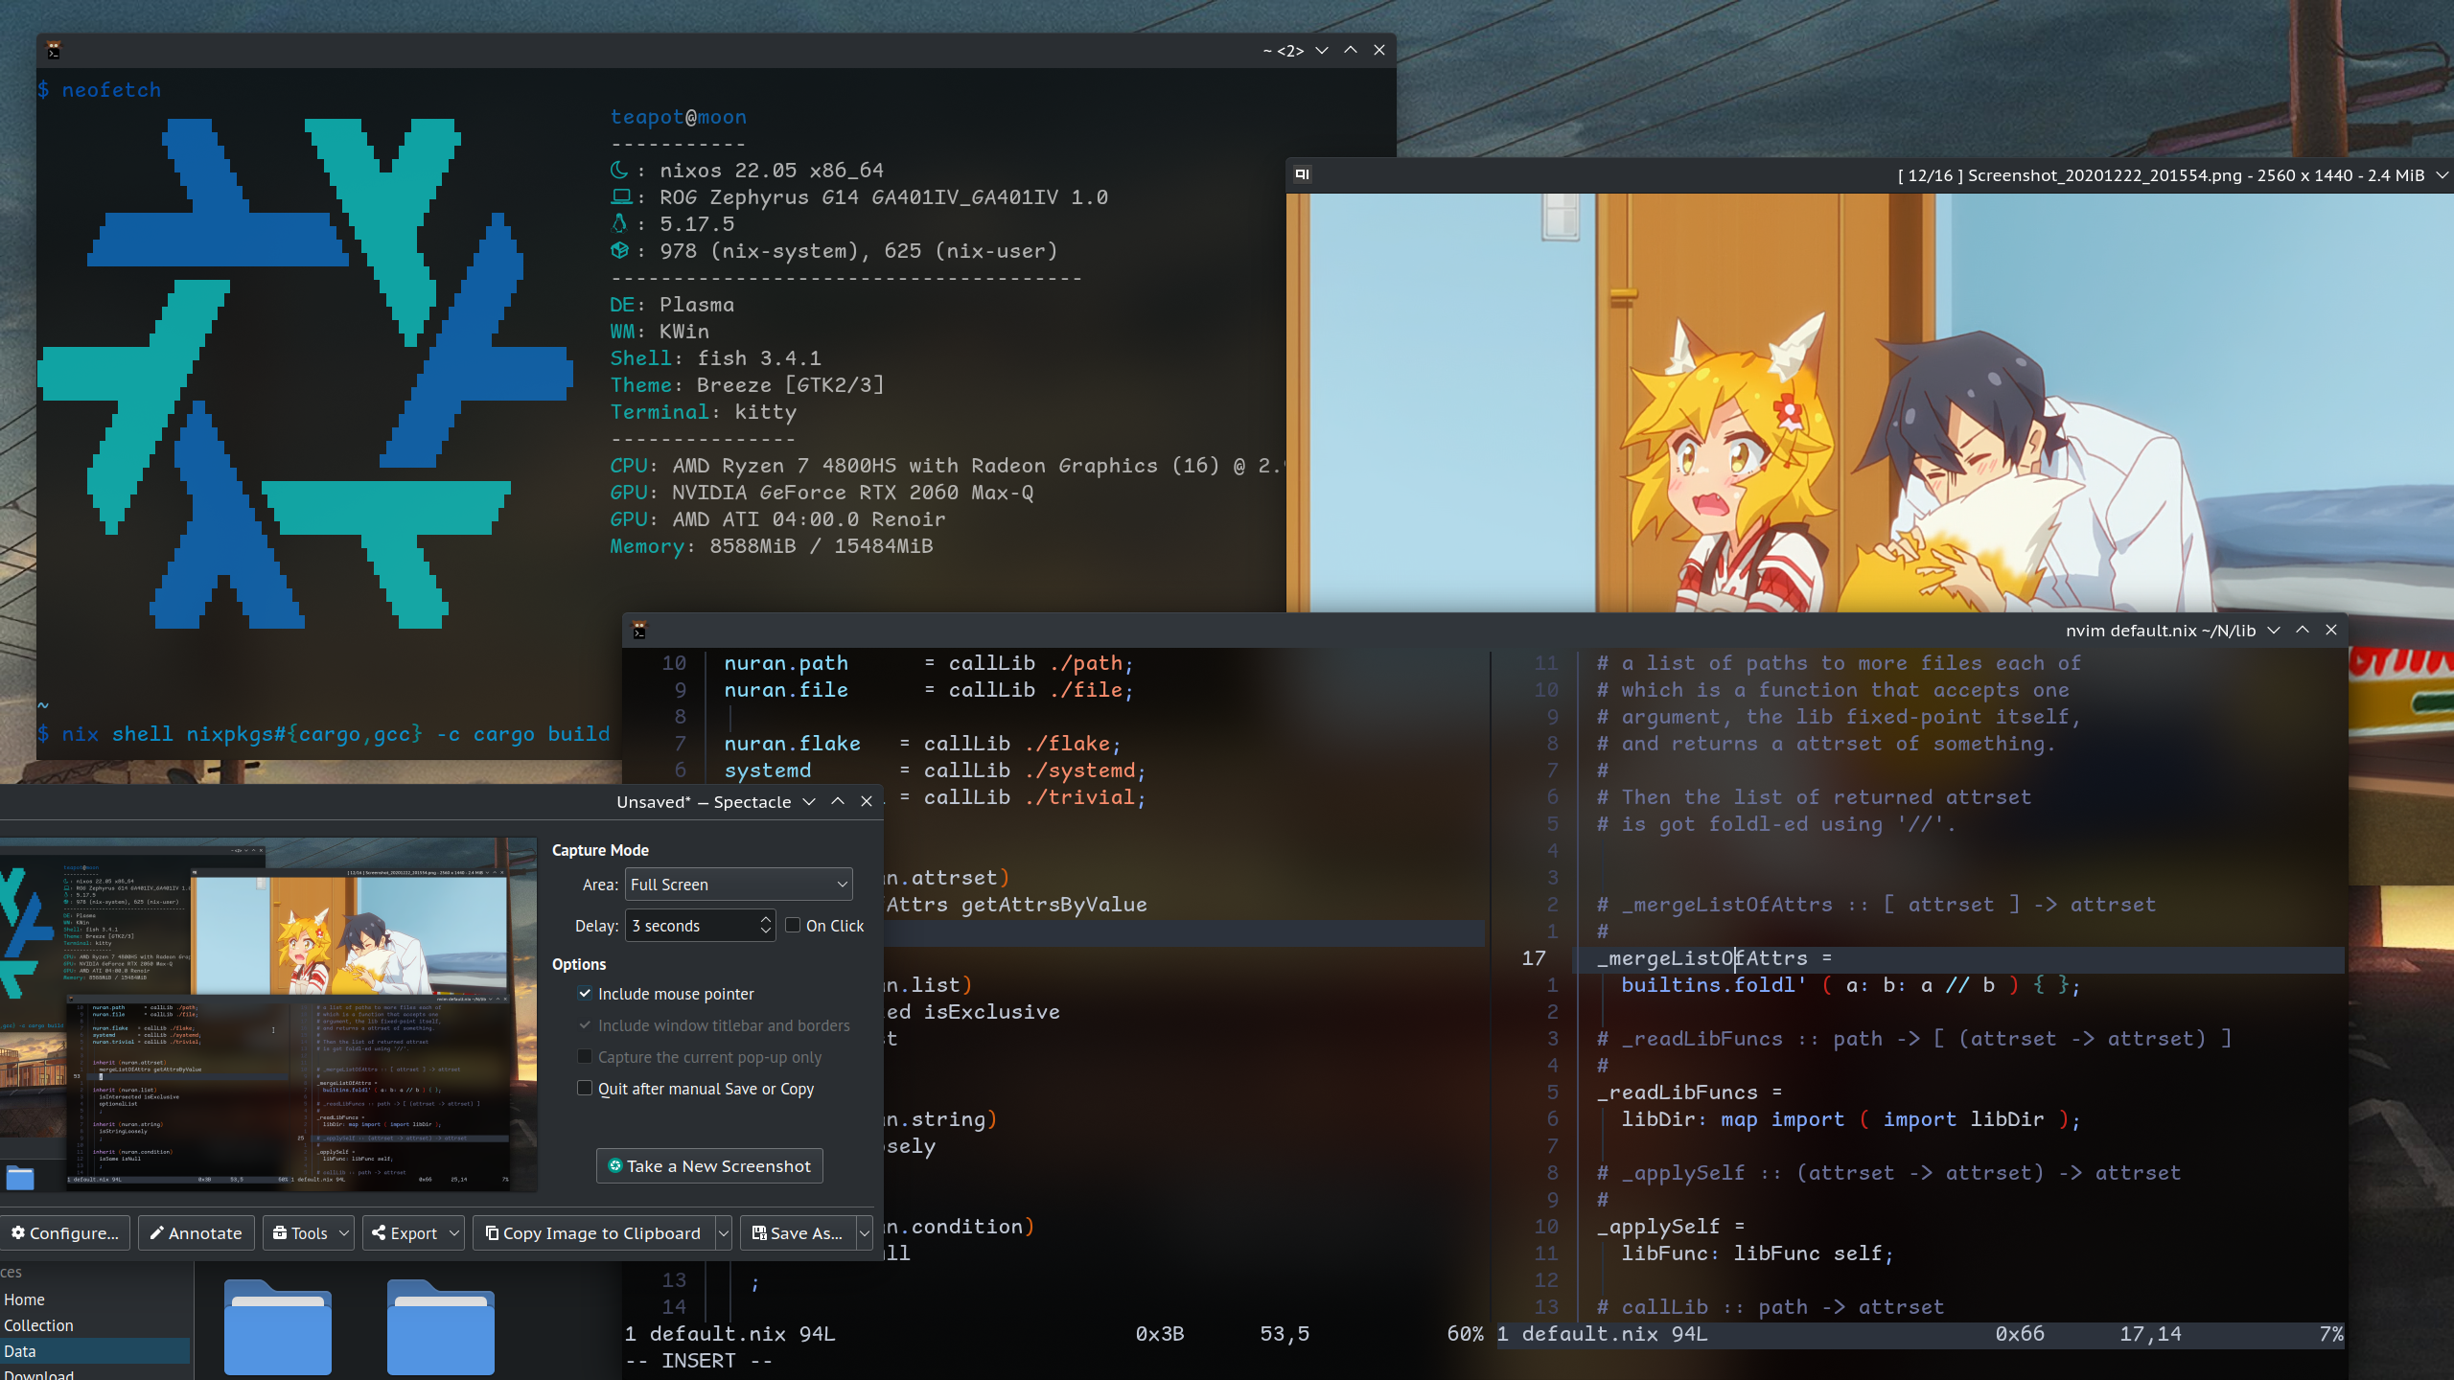Click 'kitty' in the Terminal line

coord(766,412)
